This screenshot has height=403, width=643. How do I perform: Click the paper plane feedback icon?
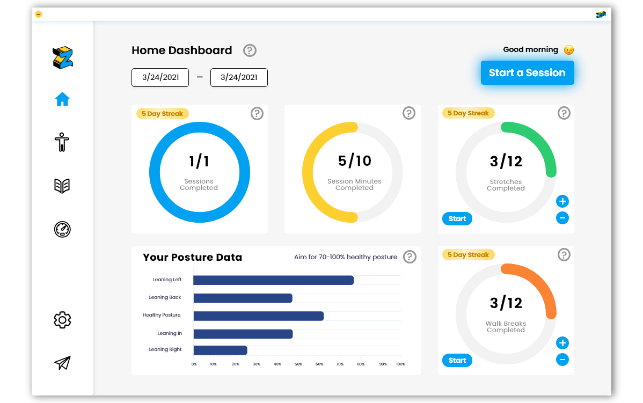tap(62, 363)
